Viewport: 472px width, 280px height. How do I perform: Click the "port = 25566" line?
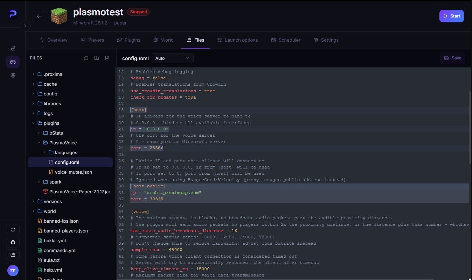[x=147, y=148]
